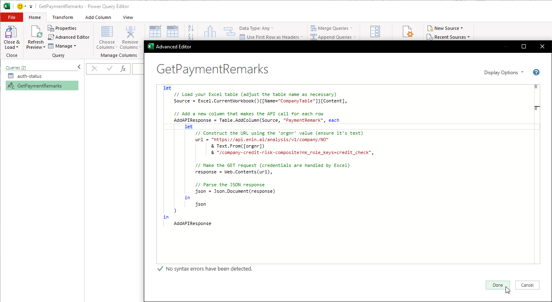Open the Append Queries dropdown
This screenshot has width=552, height=302.
pos(333,37)
